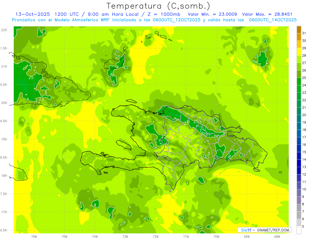Click the "0600UTC_12OCT2025" initialization time

coord(176,20)
